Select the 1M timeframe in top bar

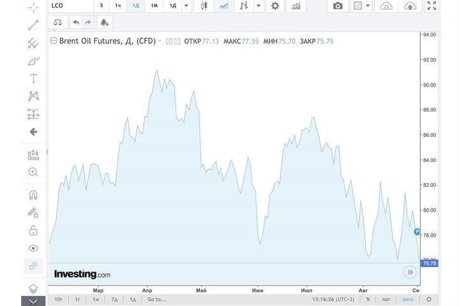pos(154,6)
